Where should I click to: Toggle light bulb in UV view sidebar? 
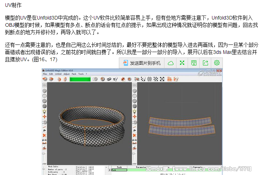click(x=134, y=111)
